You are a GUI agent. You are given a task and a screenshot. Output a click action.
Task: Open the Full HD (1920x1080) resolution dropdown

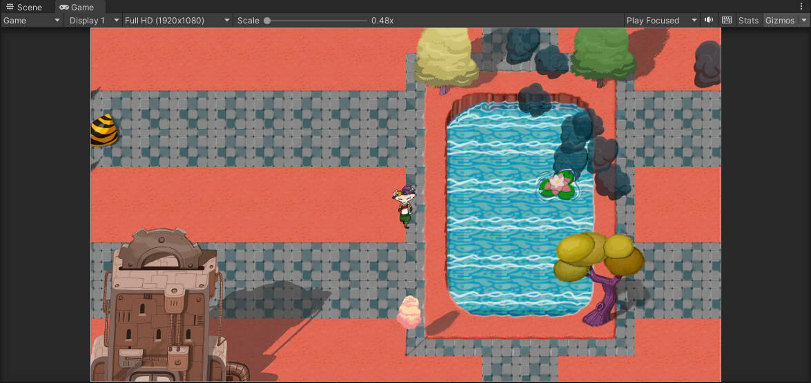coord(177,20)
